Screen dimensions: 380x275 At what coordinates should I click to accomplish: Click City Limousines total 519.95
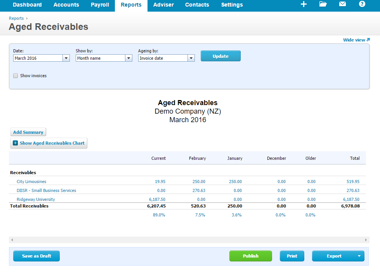[x=353, y=182]
